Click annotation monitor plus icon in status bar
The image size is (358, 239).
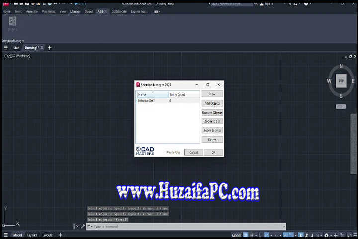pos(336,235)
